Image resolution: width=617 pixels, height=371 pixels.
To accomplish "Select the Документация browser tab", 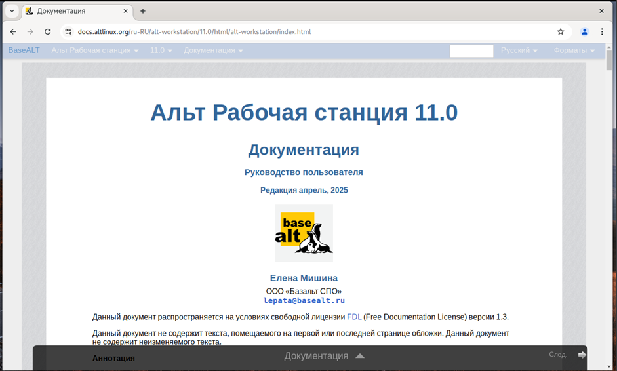I will [72, 11].
